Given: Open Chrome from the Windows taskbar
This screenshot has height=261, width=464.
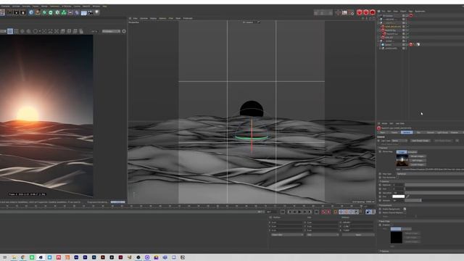Looking at the screenshot, I should click(x=22, y=257).
